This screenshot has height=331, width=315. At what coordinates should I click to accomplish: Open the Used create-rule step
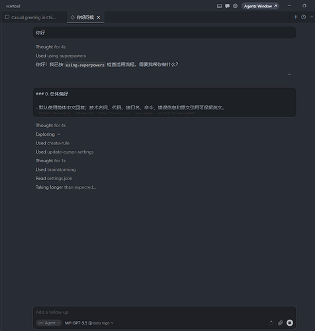click(52, 143)
